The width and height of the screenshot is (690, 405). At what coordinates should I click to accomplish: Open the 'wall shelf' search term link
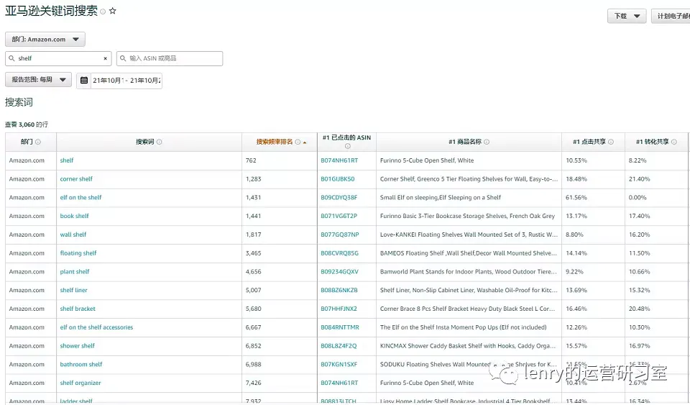coord(73,235)
